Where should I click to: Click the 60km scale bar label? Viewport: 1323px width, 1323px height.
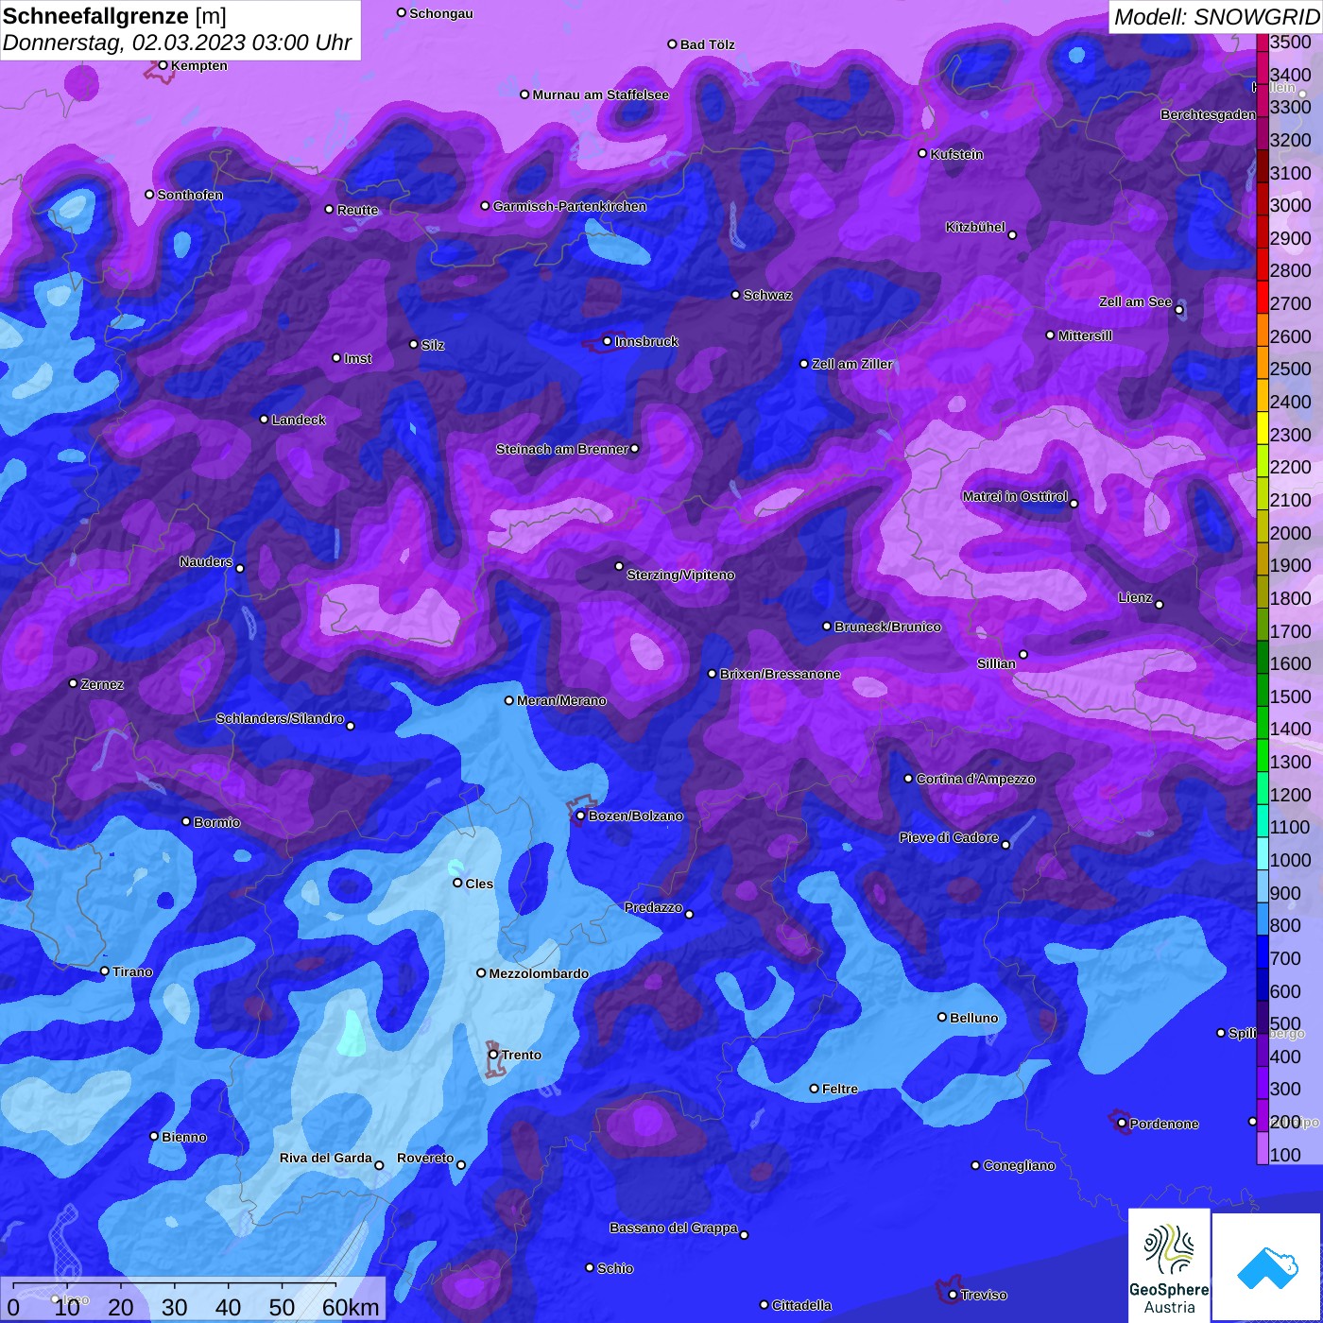(x=351, y=1308)
